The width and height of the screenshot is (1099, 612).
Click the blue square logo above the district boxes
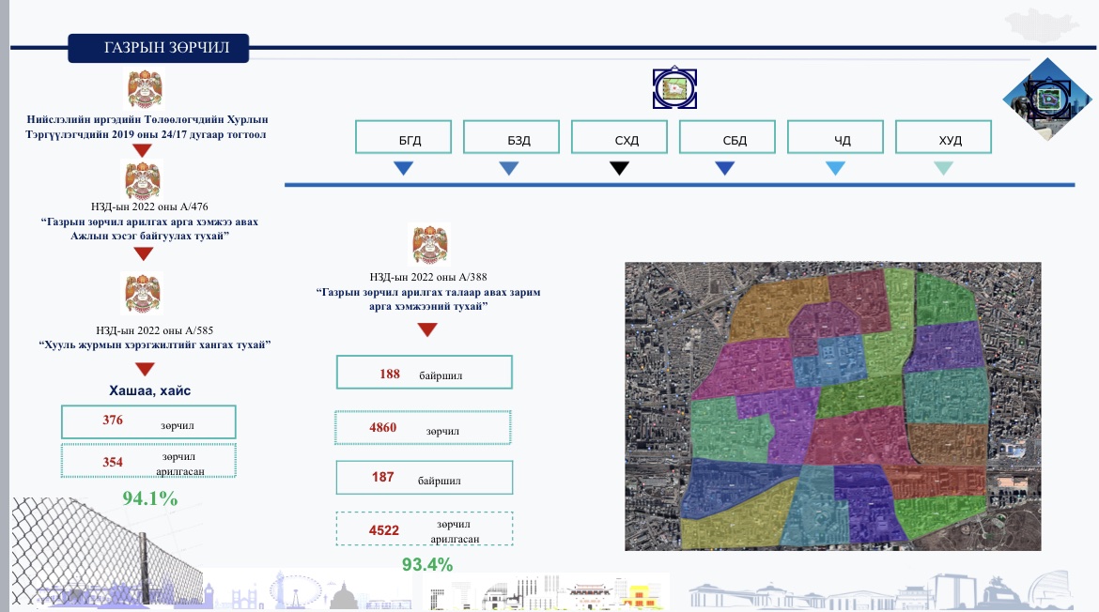pos(675,89)
